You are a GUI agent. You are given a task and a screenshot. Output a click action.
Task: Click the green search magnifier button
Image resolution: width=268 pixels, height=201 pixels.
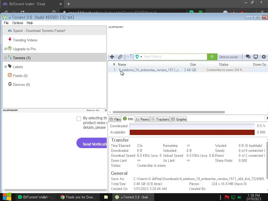click(212, 57)
